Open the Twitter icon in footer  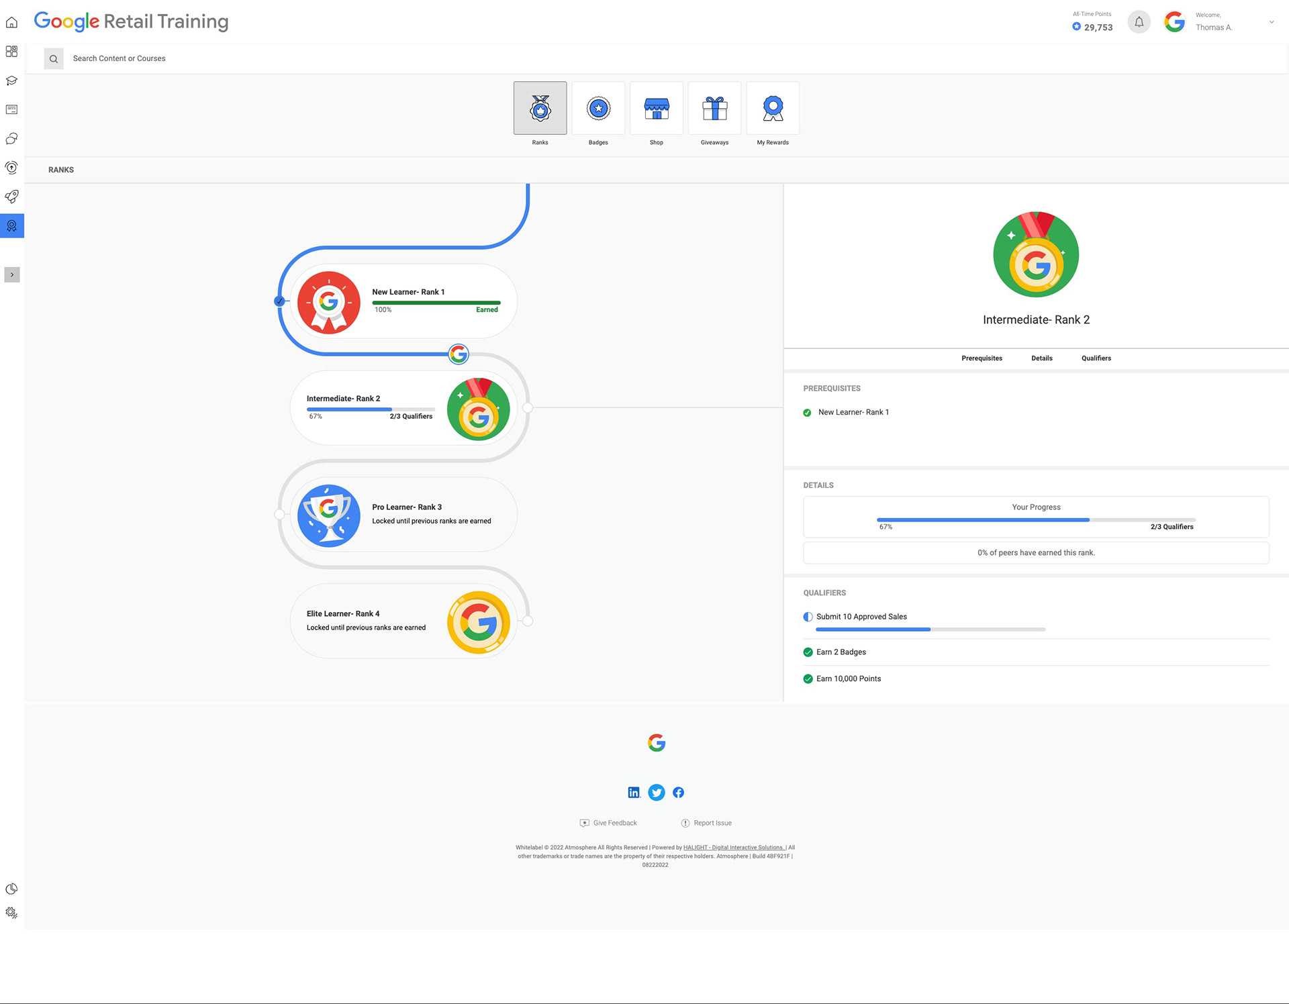pos(657,793)
